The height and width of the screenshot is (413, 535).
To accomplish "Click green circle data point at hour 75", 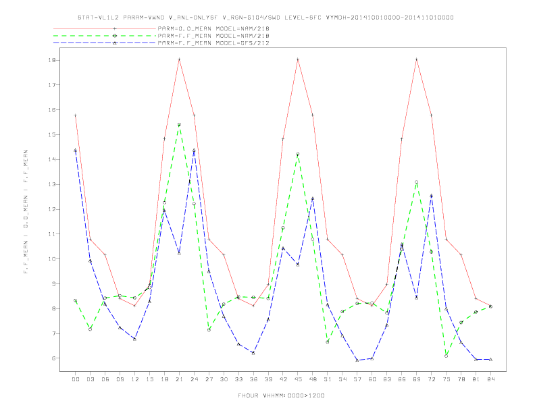I will (x=446, y=356).
